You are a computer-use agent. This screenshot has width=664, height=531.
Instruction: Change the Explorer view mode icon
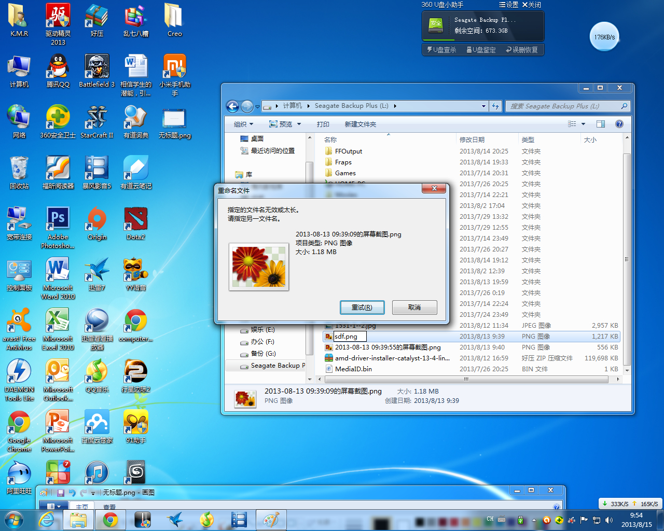point(572,124)
